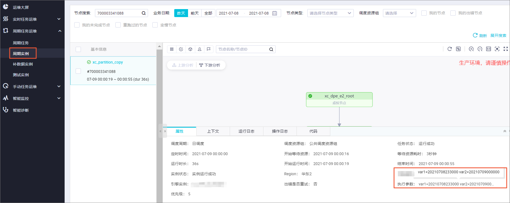
Task: Switch to the 属性 tab
Action: [x=179, y=131]
